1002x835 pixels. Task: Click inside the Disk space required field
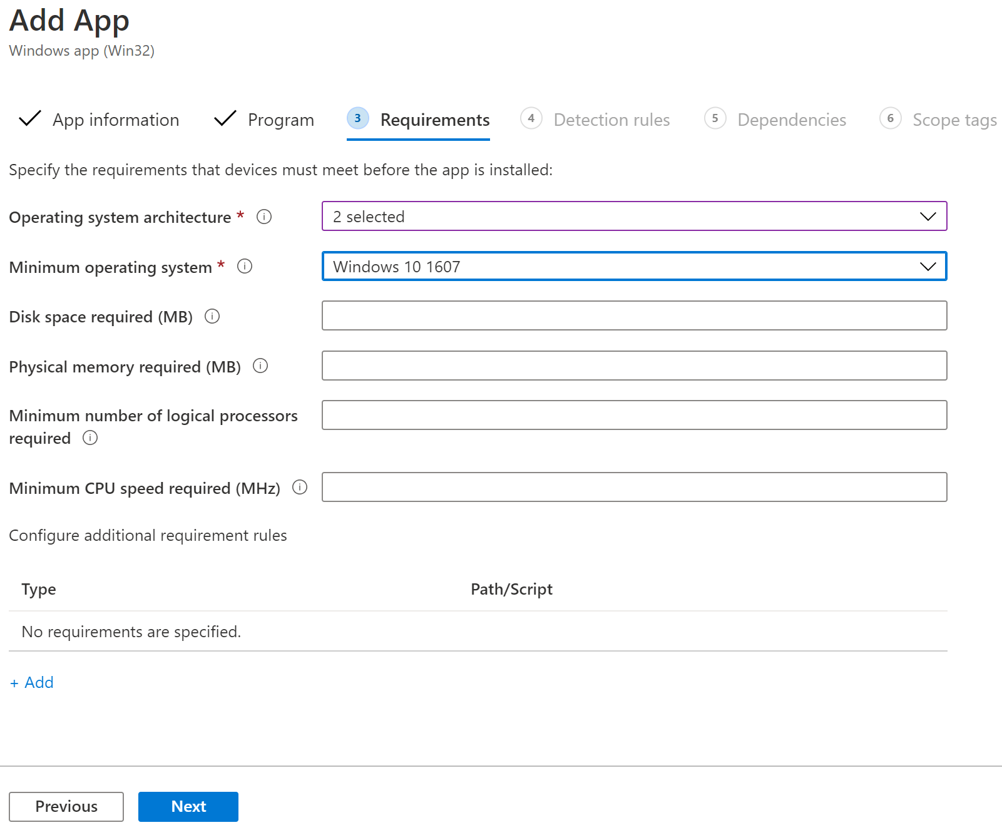point(634,315)
